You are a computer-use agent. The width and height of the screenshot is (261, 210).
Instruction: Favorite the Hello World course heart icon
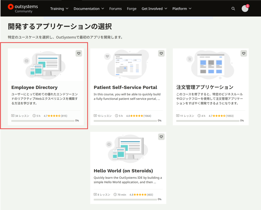pyautogui.click(x=161, y=137)
